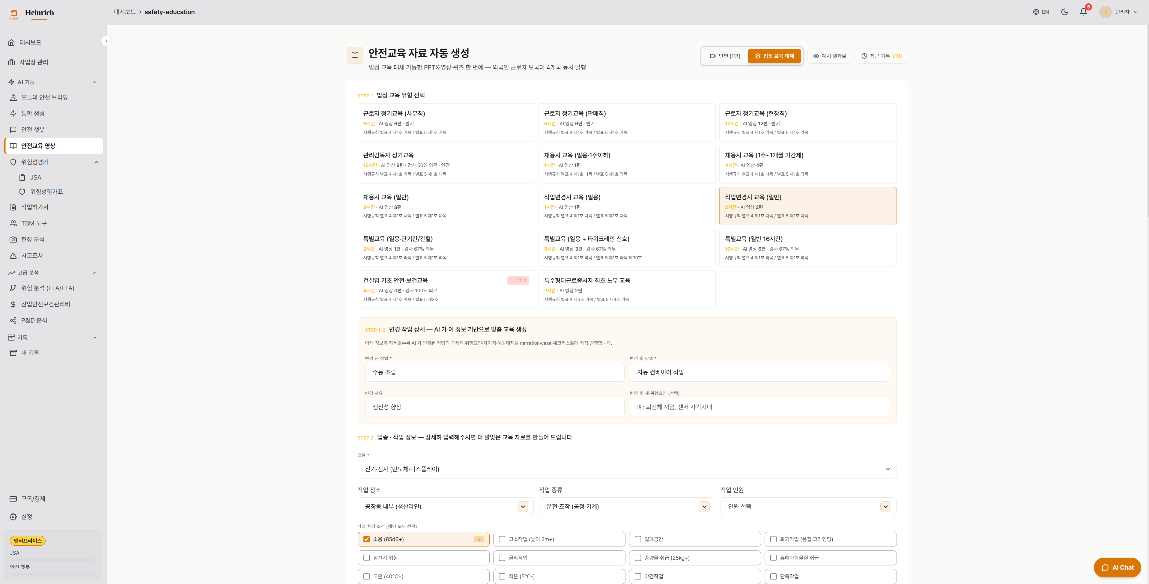Open 사업장 관리 briefcase icon

(12, 62)
